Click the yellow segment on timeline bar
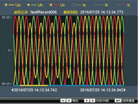 click(x=34, y=85)
